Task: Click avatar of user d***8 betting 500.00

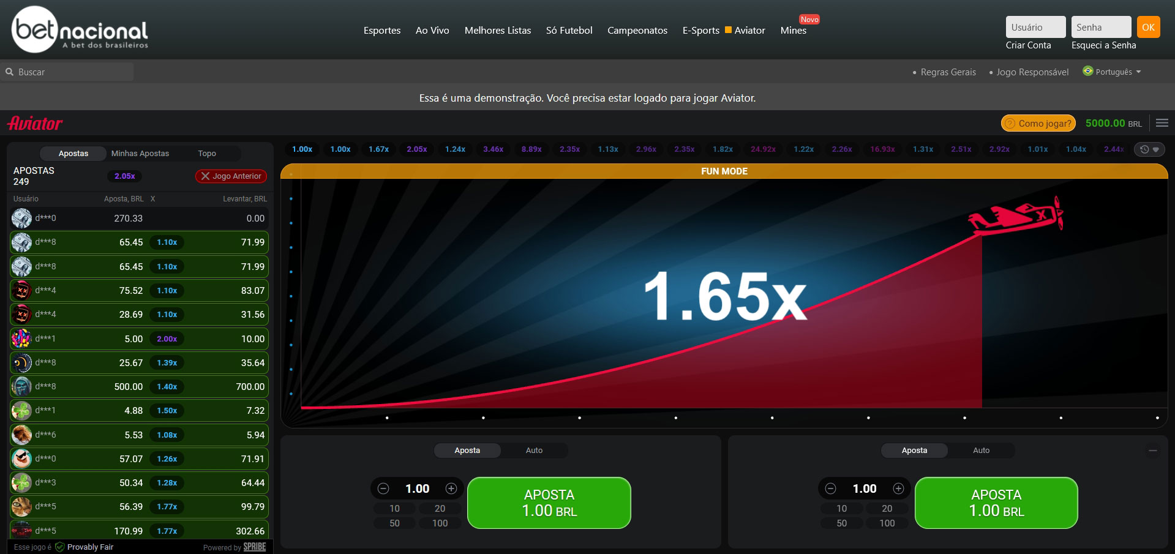Action: pyautogui.click(x=21, y=386)
